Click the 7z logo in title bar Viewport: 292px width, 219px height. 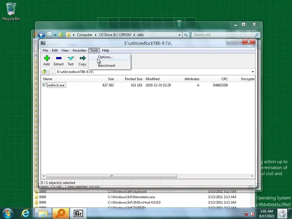point(43,43)
